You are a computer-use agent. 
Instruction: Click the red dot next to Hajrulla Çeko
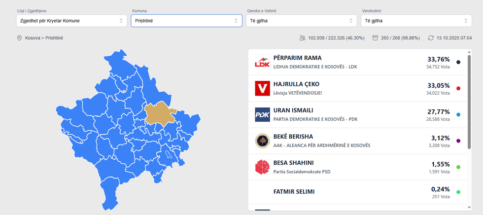pyautogui.click(x=458, y=88)
